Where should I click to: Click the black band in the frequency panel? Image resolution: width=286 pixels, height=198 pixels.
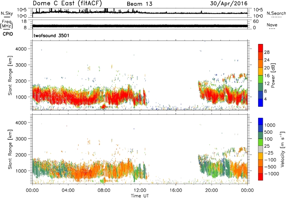[140, 26]
